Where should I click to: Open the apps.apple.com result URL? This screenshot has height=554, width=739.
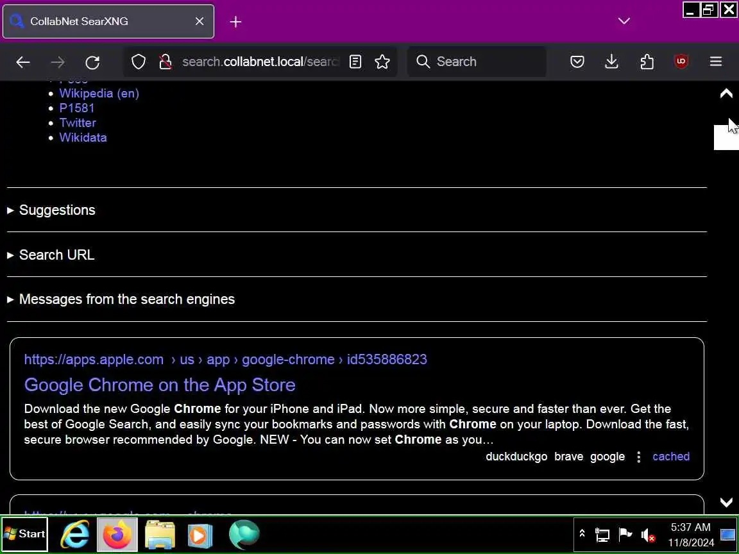point(225,360)
